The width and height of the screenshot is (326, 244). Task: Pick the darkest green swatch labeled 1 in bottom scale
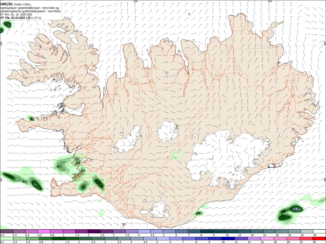59,238
